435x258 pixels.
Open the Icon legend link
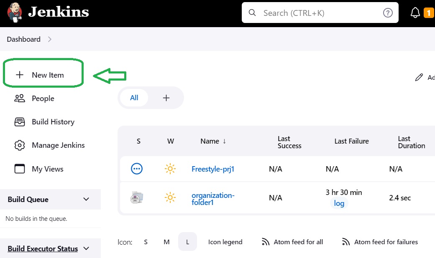coord(225,242)
